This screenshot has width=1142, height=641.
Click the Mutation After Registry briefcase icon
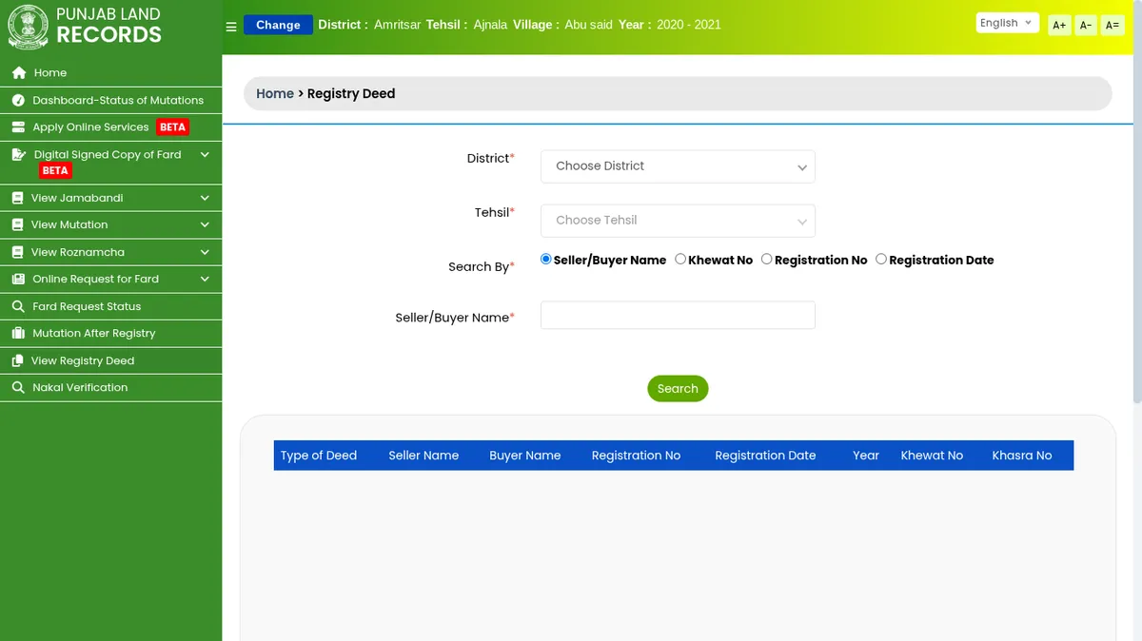click(18, 334)
